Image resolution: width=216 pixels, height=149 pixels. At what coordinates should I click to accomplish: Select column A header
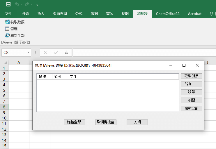(19, 63)
